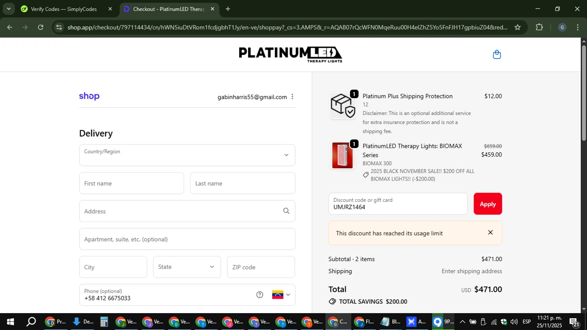Bookmark this page with the star icon
The width and height of the screenshot is (587, 330).
click(x=517, y=27)
